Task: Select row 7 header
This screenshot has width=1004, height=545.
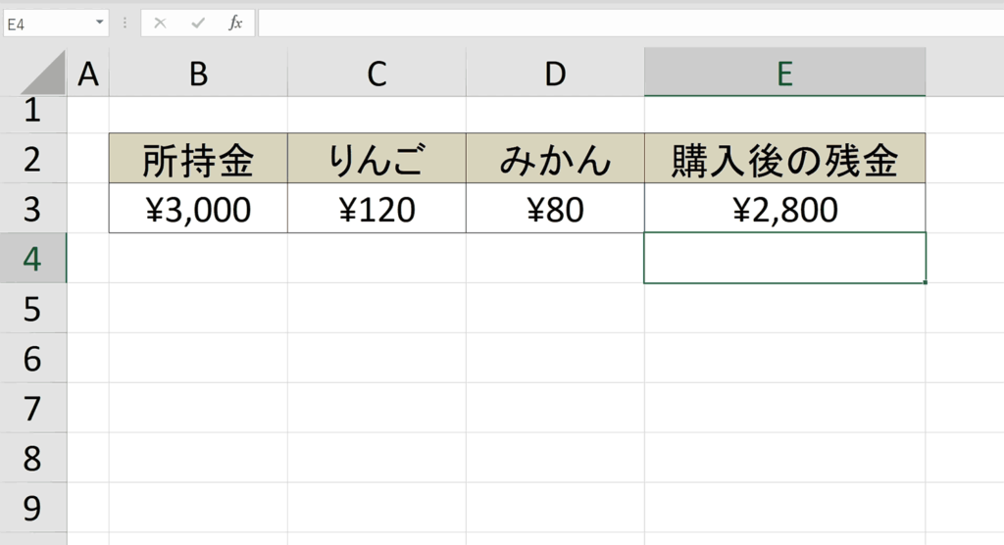Action: pyautogui.click(x=32, y=409)
